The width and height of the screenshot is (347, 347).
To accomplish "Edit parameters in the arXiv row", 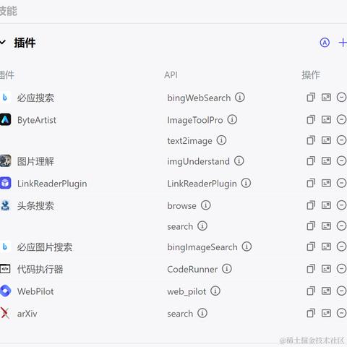I will point(326,313).
